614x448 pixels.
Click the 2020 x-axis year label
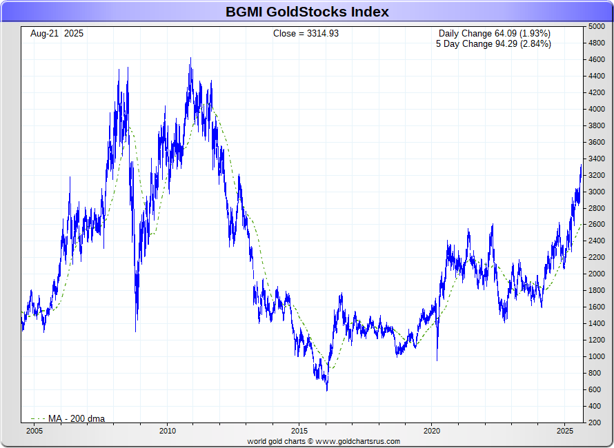coord(431,431)
